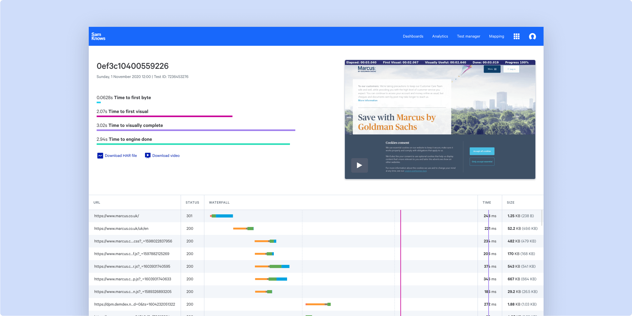Click the Test ID 7236453276 text
The width and height of the screenshot is (632, 316).
(x=171, y=77)
